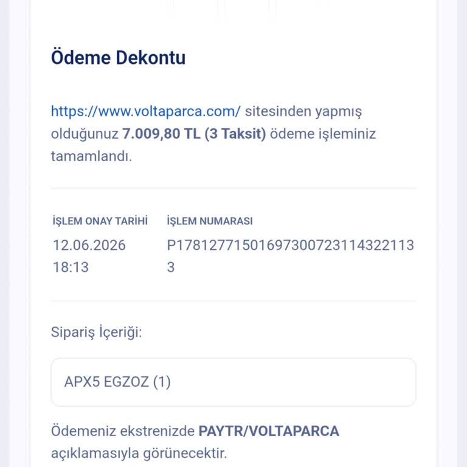The width and height of the screenshot is (467, 467).
Task: Select the amount 7.009,80 TL (3 Taksit)
Action: tap(194, 133)
